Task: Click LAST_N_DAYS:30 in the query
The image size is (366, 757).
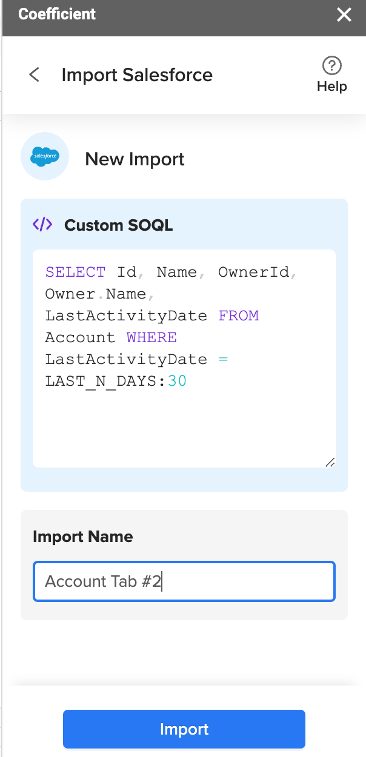Action: coord(116,381)
